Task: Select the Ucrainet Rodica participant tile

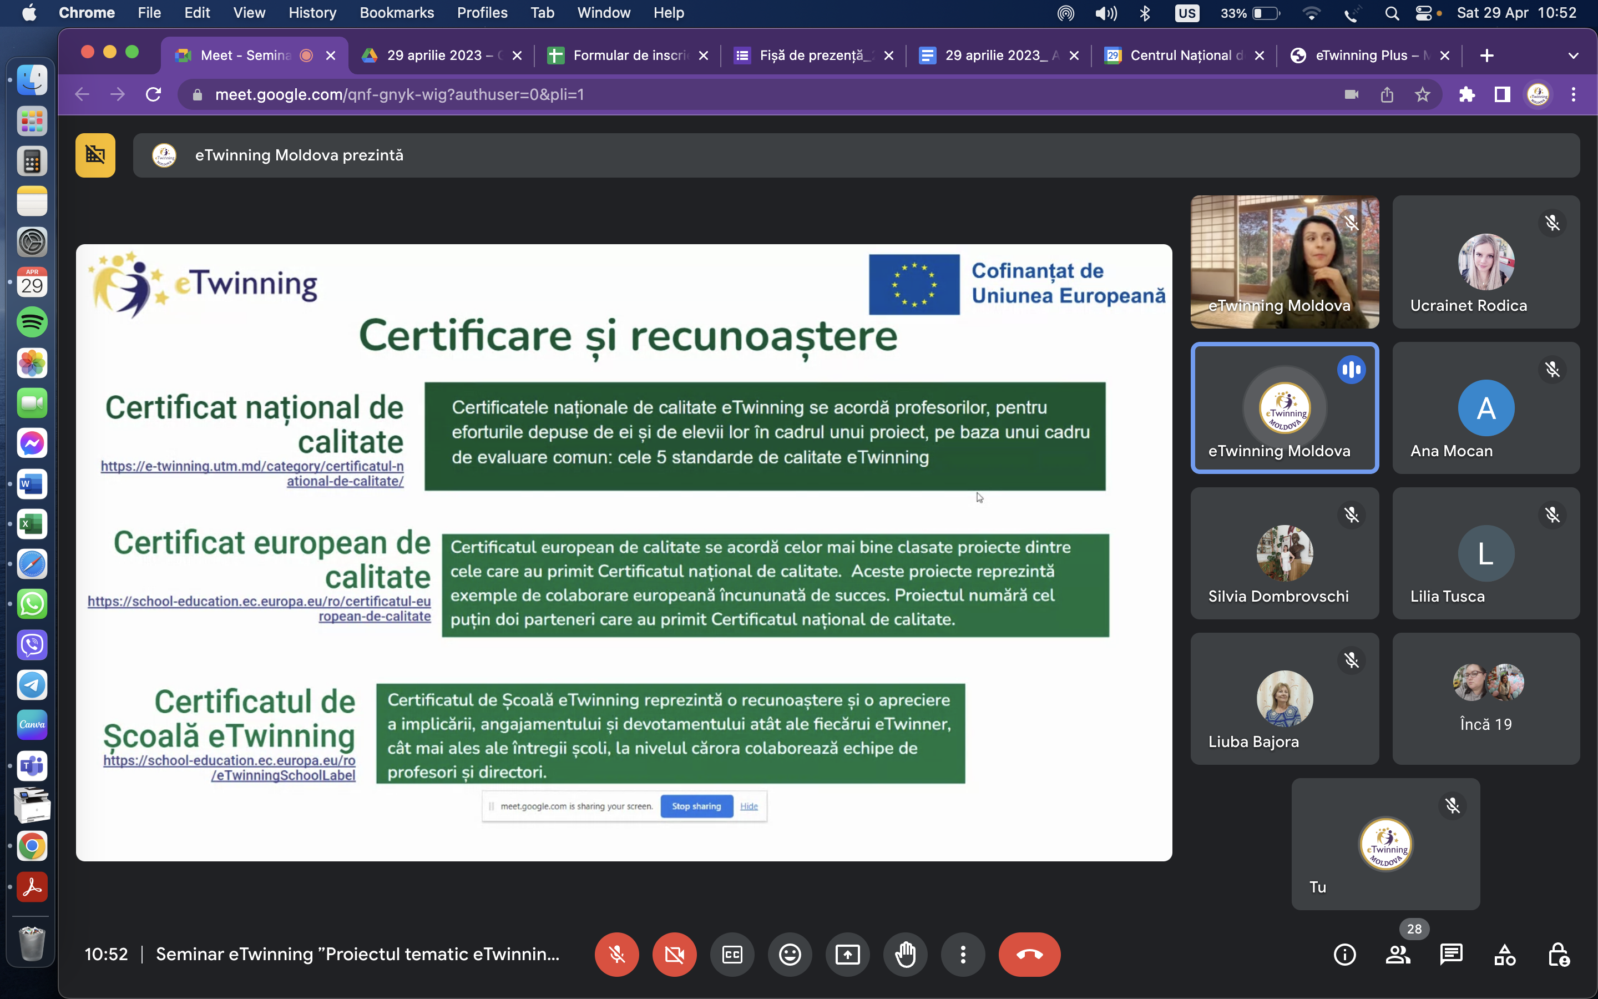Action: click(x=1486, y=261)
